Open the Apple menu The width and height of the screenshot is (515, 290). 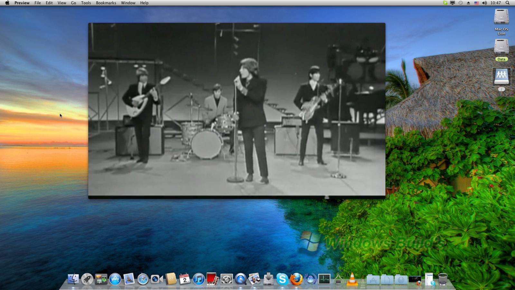click(7, 3)
